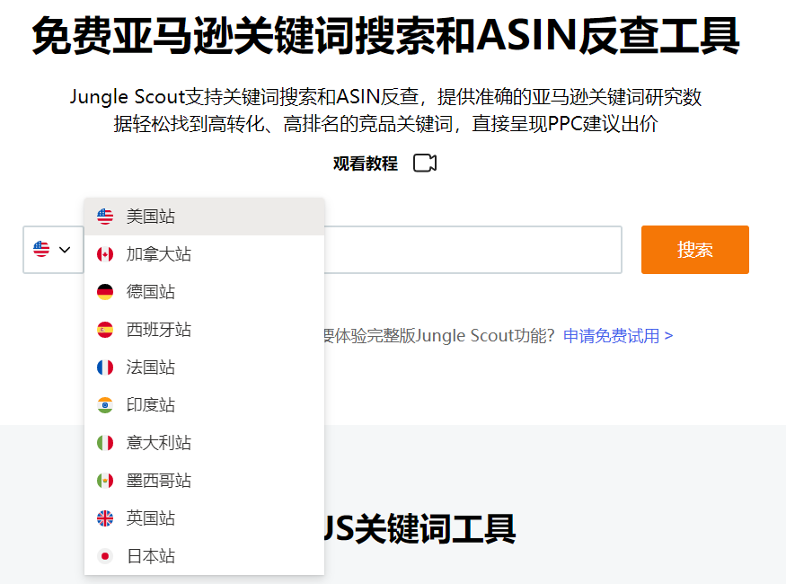Click the United States flag icon in dropdown list
786x584 pixels.
105,217
